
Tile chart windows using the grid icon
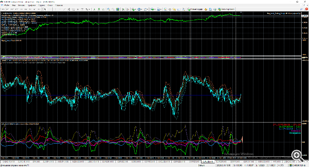[117, 9]
